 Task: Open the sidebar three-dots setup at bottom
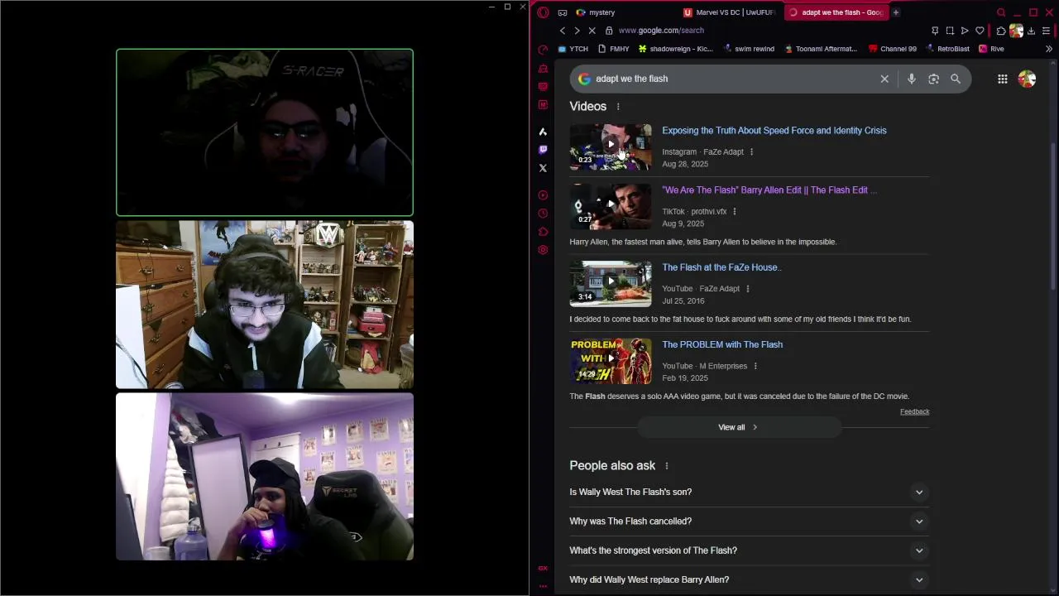tap(543, 586)
